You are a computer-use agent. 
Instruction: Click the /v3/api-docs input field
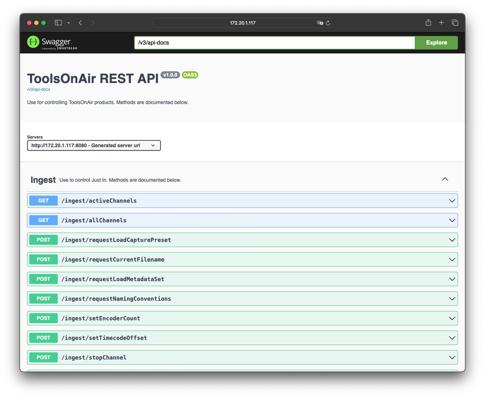pyautogui.click(x=275, y=43)
